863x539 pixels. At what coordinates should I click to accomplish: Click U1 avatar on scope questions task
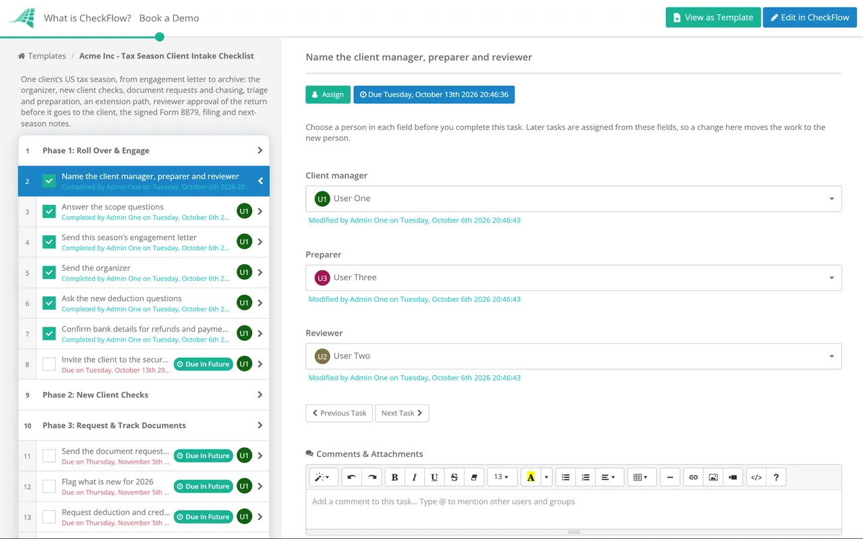click(x=244, y=212)
